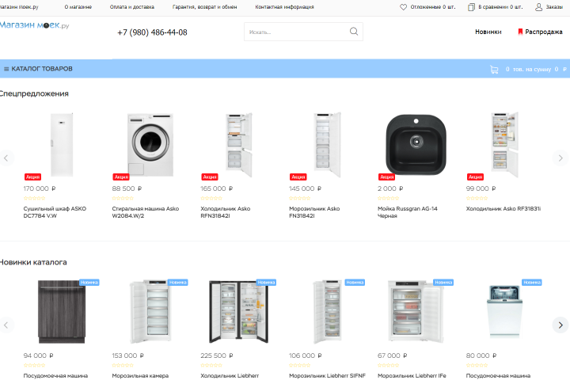
Task: Click the red sale bookmark icon
Action: click(x=520, y=32)
